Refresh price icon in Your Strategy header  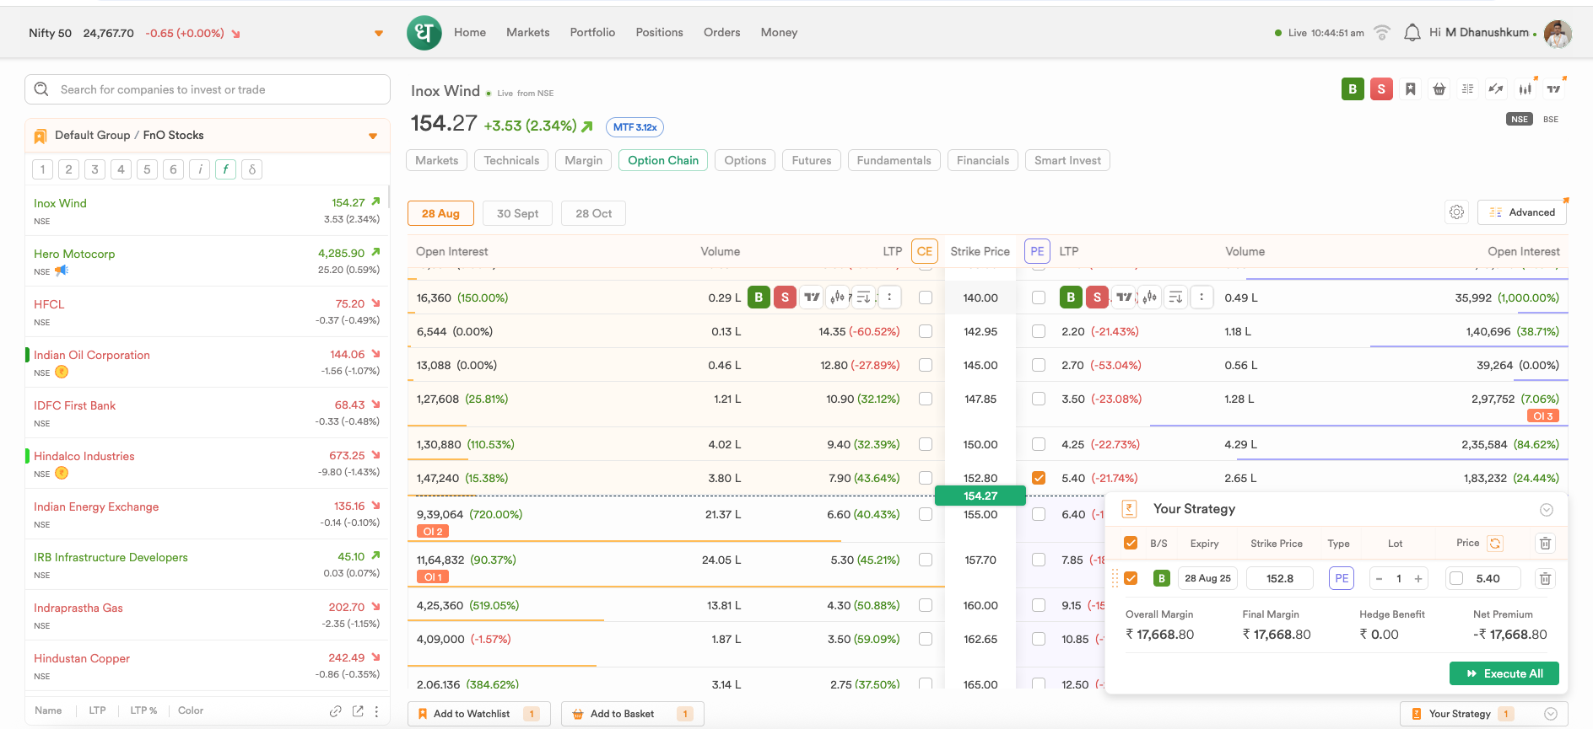click(1495, 544)
